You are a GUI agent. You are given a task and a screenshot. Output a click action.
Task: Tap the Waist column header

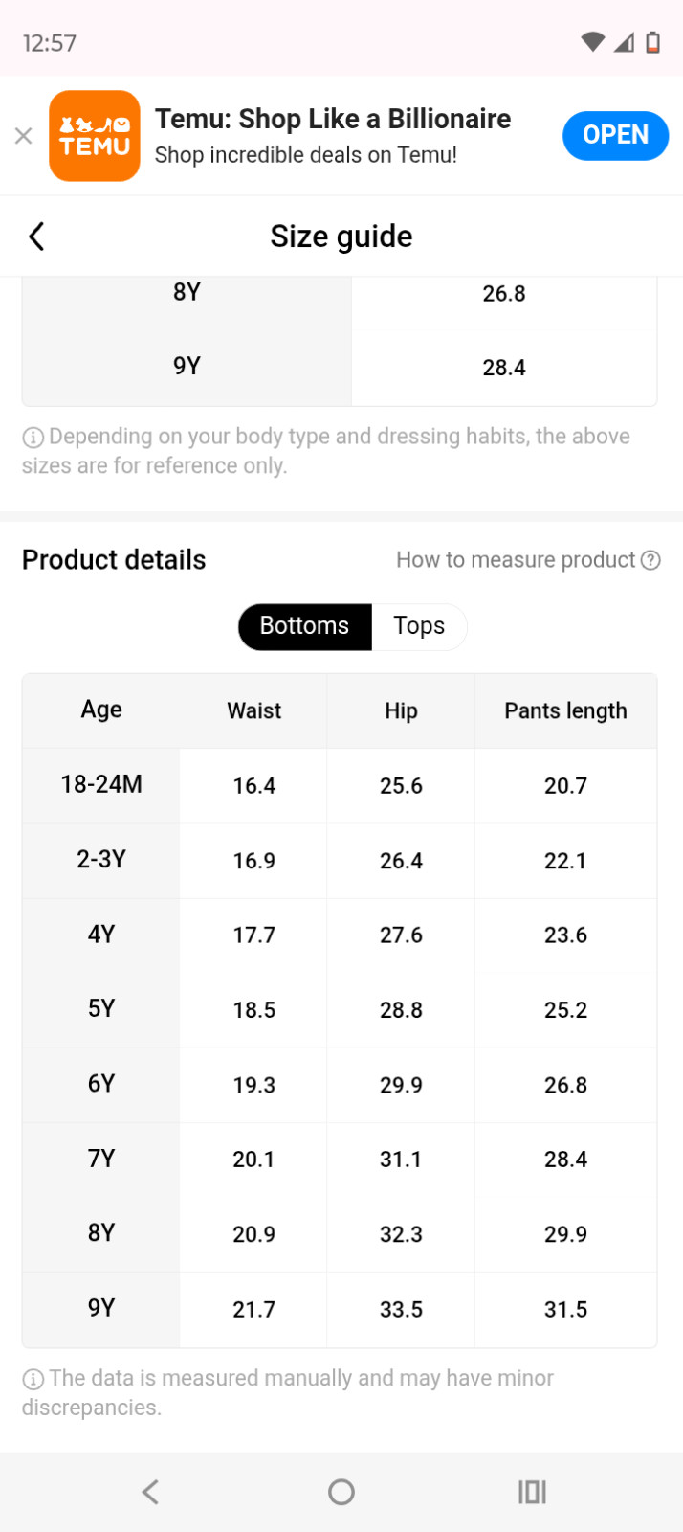click(x=254, y=710)
